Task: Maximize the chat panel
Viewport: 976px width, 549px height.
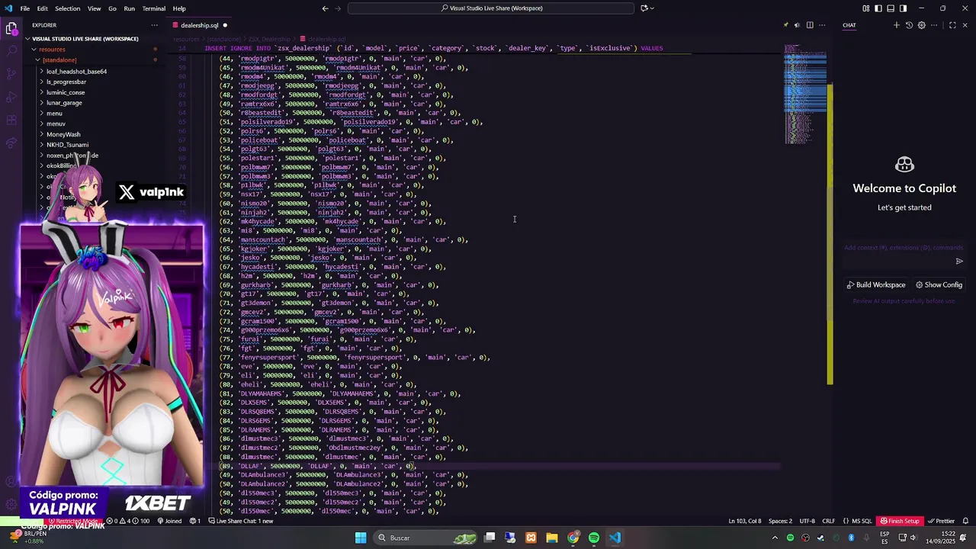Action: (x=952, y=25)
